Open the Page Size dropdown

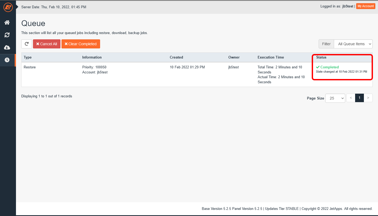[335, 98]
